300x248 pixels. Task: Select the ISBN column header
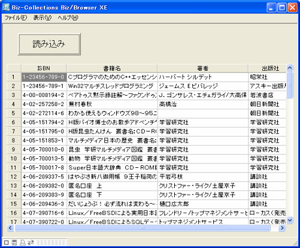click(44, 68)
